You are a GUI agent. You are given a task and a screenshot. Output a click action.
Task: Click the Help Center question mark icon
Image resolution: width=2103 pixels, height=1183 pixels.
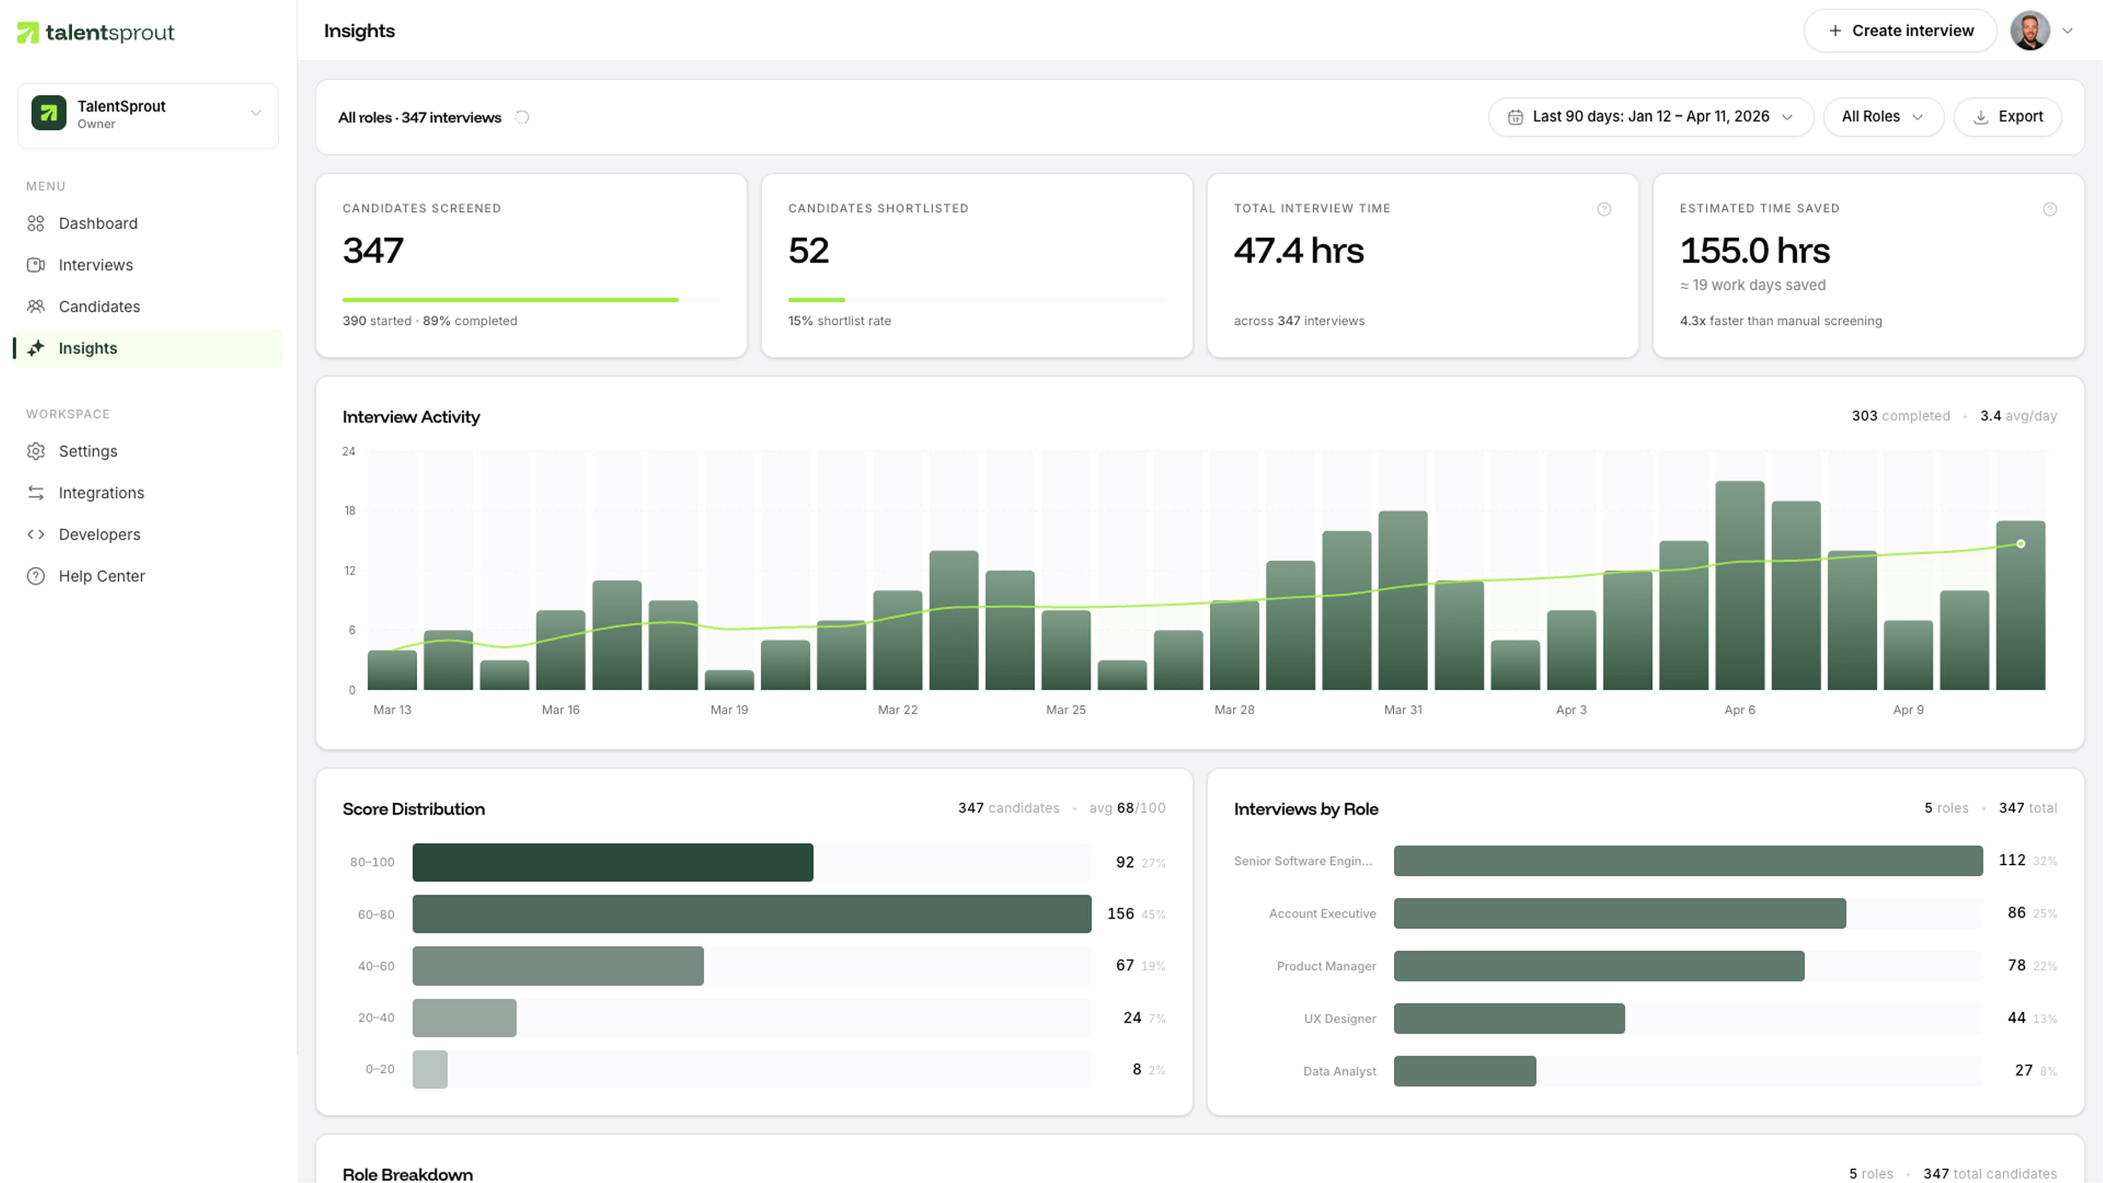pos(36,576)
